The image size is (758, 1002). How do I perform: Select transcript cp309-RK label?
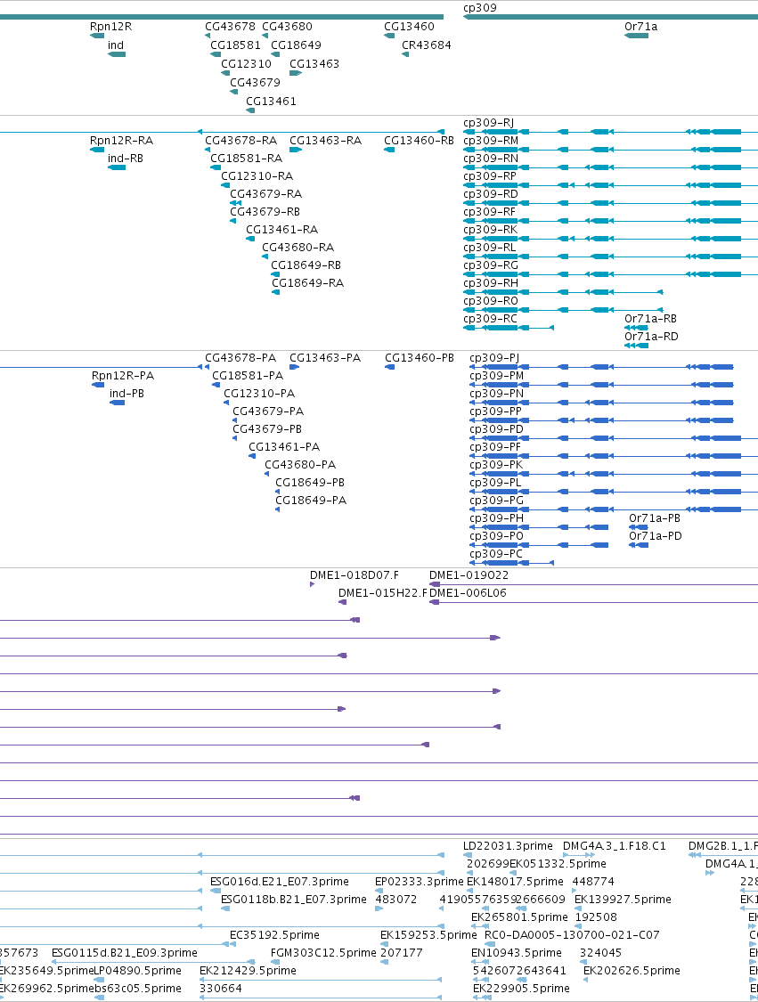pos(490,230)
